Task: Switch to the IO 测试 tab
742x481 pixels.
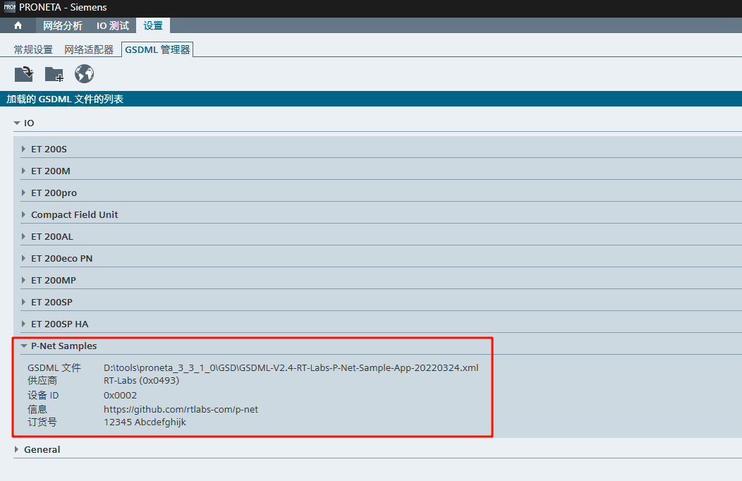Action: 113,25
